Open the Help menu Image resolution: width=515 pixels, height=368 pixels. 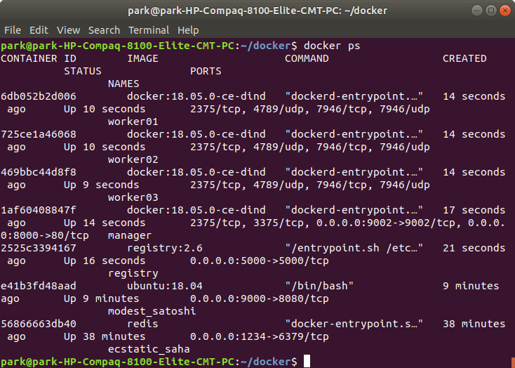point(188,30)
